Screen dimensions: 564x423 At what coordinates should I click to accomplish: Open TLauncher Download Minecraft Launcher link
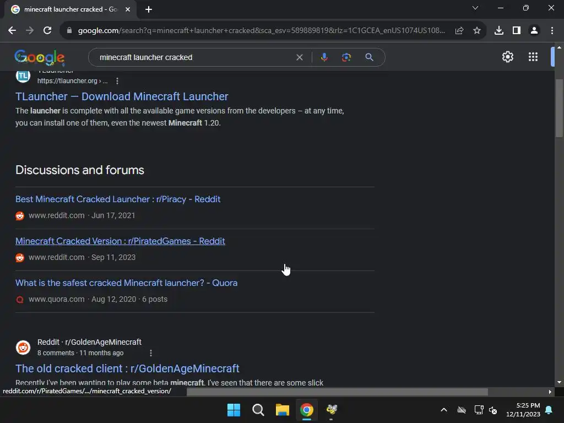point(122,96)
